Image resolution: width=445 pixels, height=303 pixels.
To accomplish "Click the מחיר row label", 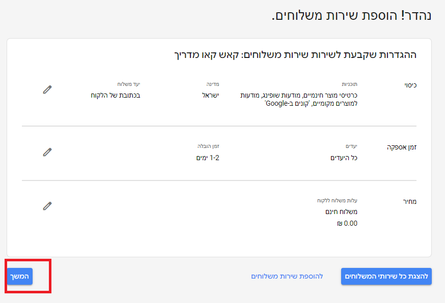I will click(x=409, y=201).
